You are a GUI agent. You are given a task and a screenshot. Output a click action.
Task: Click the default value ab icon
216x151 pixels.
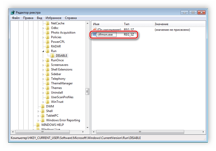(94, 30)
